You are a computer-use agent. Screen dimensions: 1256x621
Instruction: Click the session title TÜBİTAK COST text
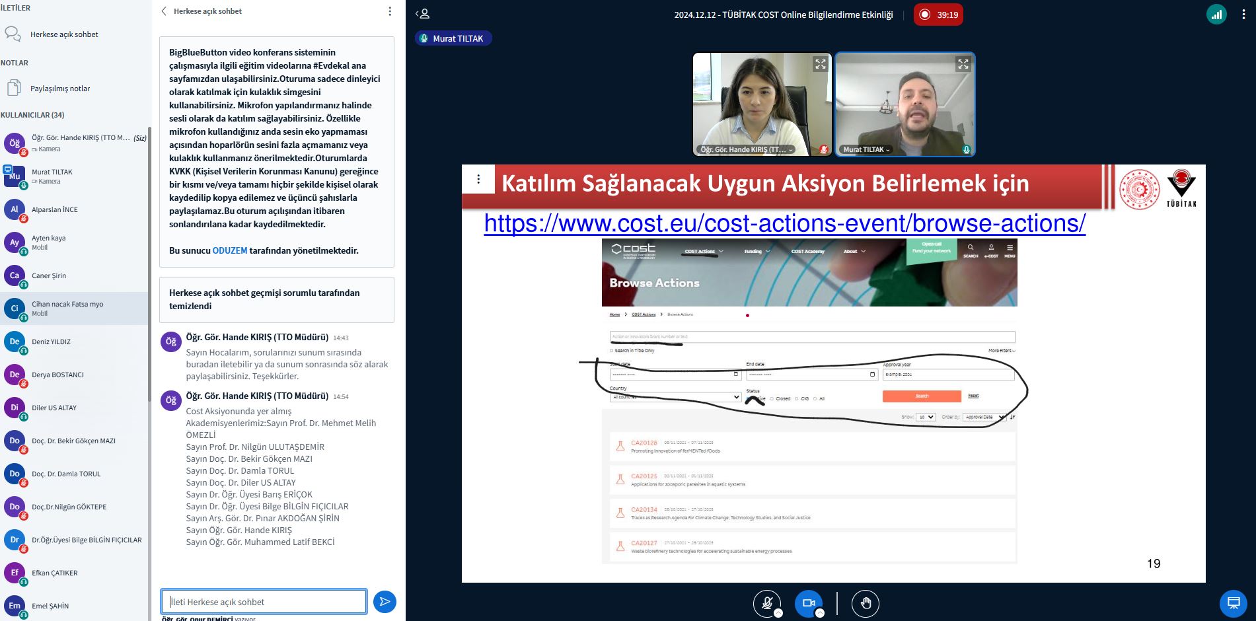(x=783, y=15)
